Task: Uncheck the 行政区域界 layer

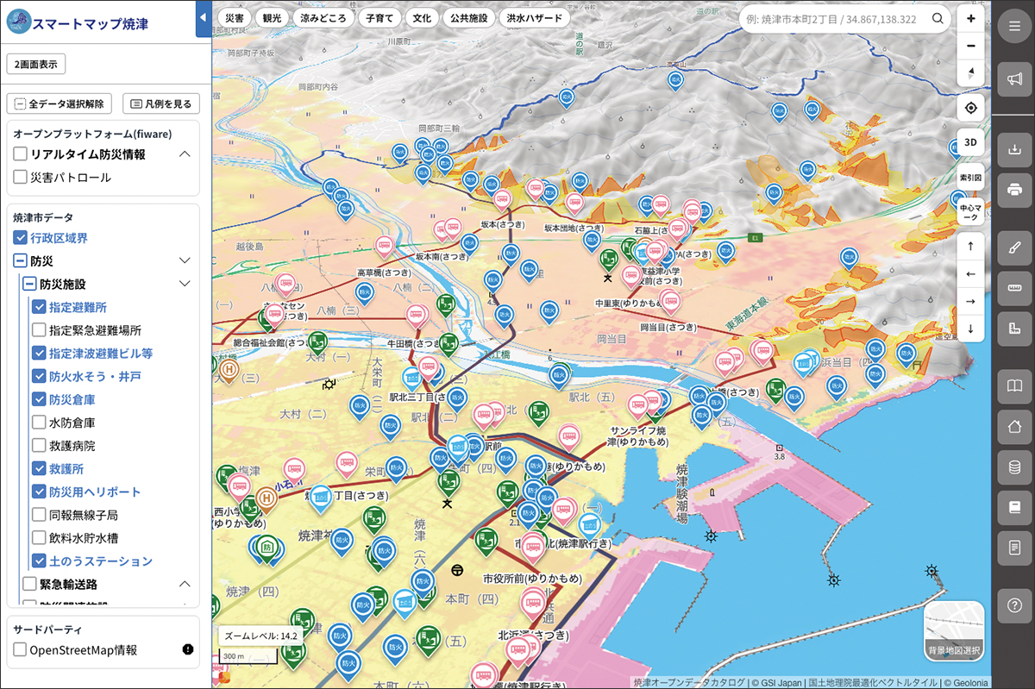Action: pos(20,237)
